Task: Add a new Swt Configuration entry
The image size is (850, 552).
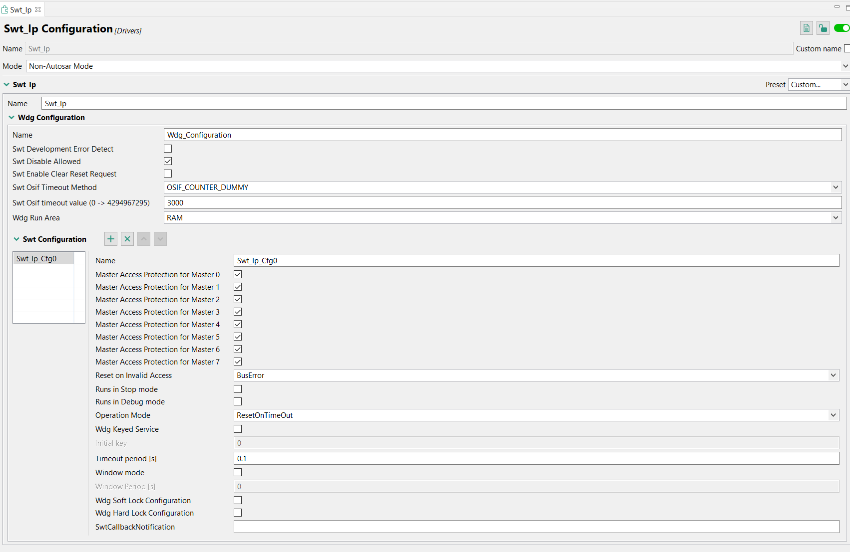Action: tap(110, 239)
